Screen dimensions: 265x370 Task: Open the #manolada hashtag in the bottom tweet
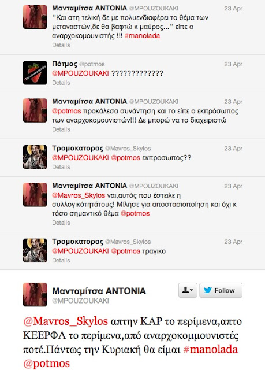point(210,349)
